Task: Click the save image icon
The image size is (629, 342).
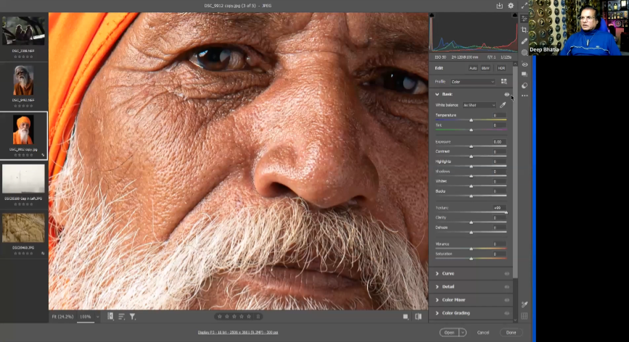Action: pyautogui.click(x=499, y=6)
